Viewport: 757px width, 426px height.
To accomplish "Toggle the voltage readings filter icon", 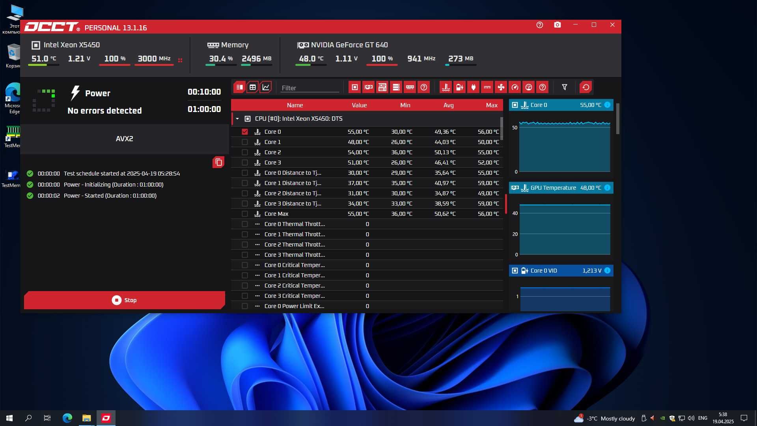I will [x=460, y=87].
